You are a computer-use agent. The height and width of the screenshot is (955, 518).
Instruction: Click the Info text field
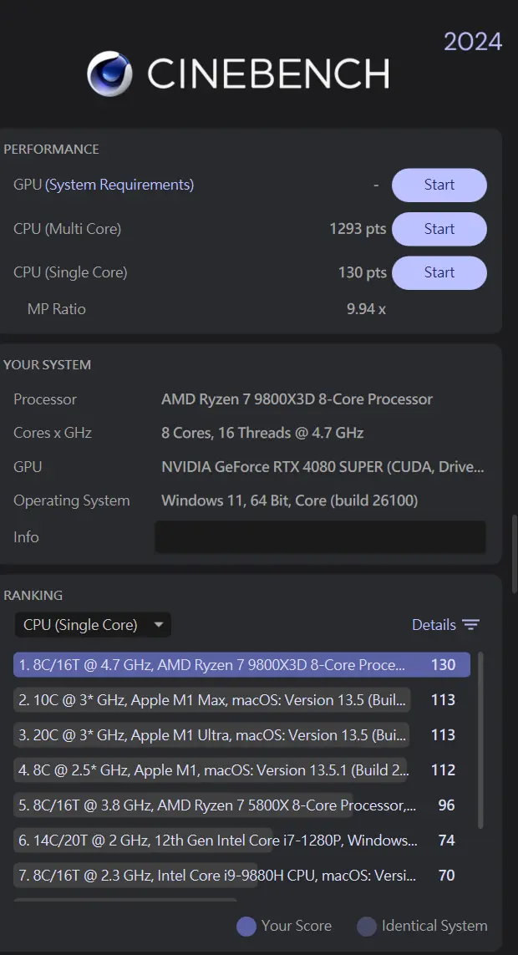[320, 536]
